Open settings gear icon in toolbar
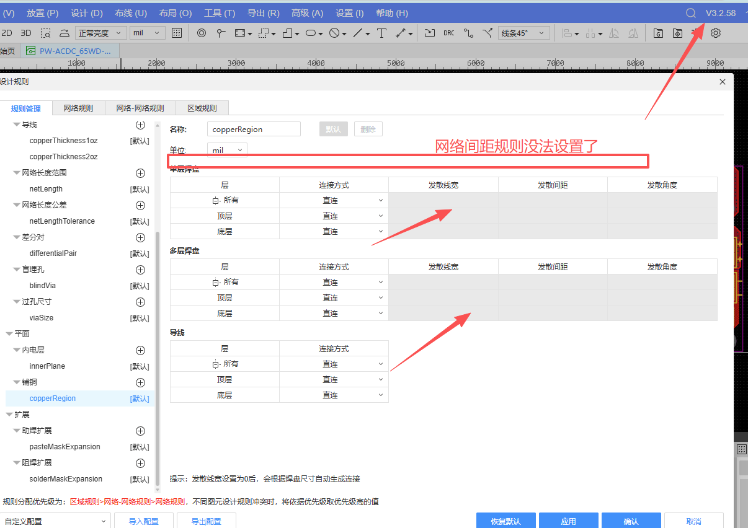Viewport: 748px width, 528px height. (x=715, y=33)
